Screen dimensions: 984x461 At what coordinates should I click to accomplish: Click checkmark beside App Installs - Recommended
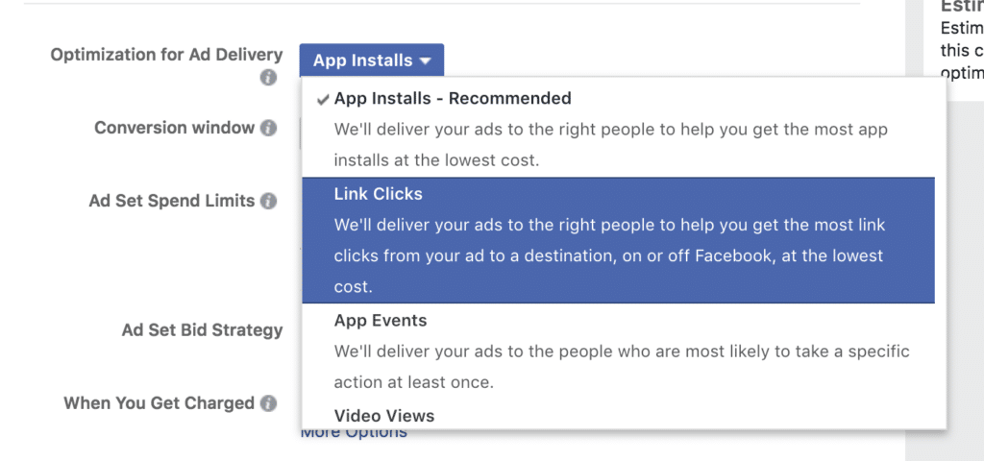pos(321,99)
